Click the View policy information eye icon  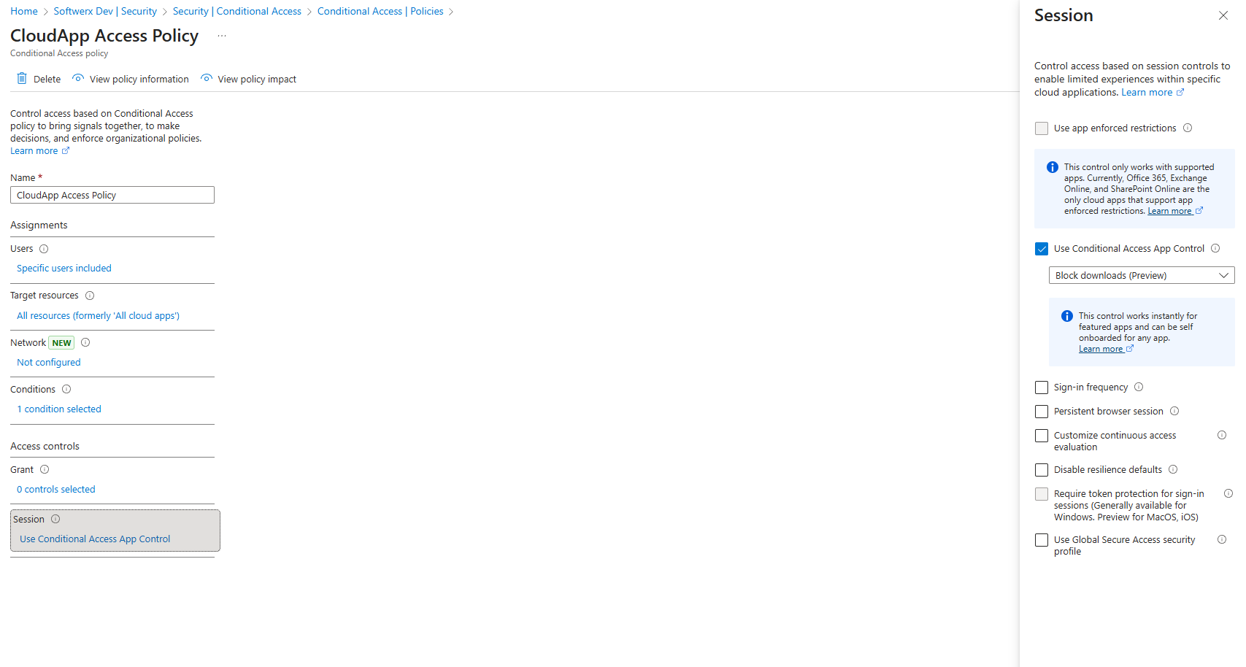click(78, 79)
